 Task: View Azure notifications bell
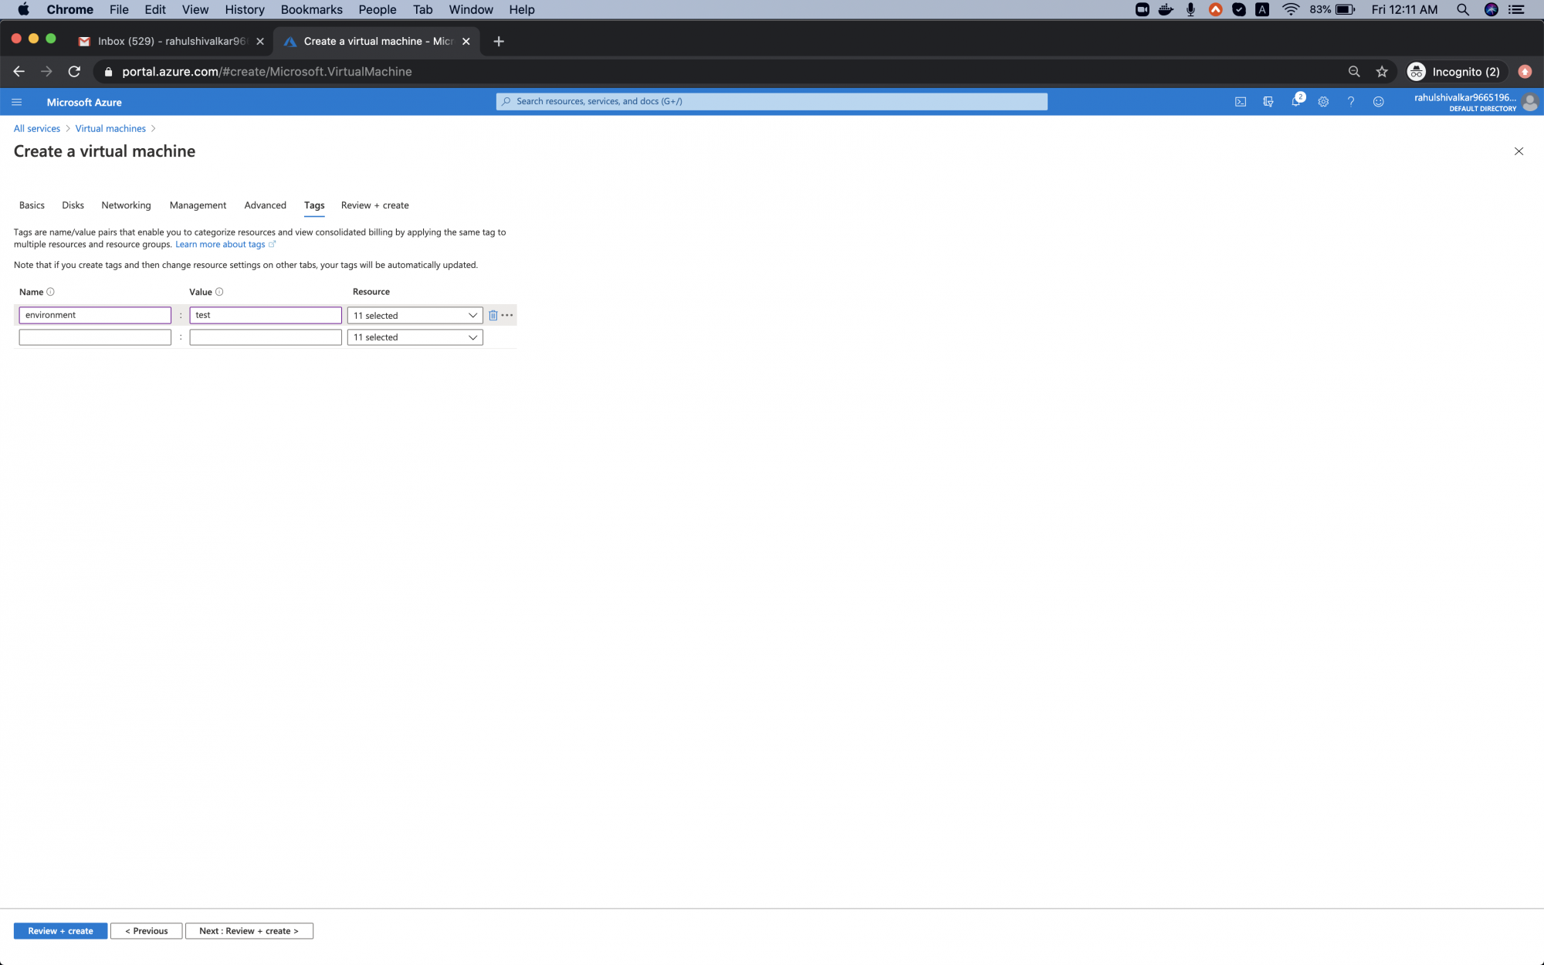click(1297, 101)
